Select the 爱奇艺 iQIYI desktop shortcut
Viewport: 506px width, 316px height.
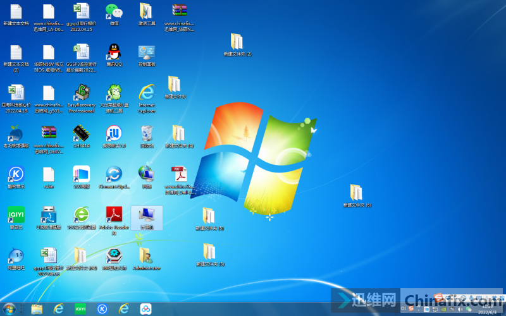16,217
